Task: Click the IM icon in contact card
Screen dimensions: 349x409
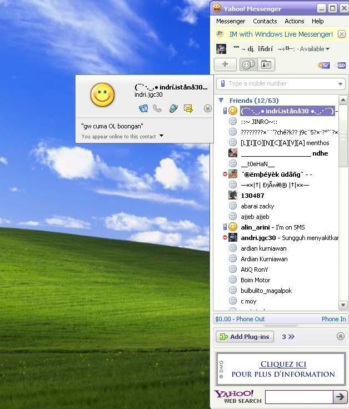Action: pyautogui.click(x=143, y=108)
